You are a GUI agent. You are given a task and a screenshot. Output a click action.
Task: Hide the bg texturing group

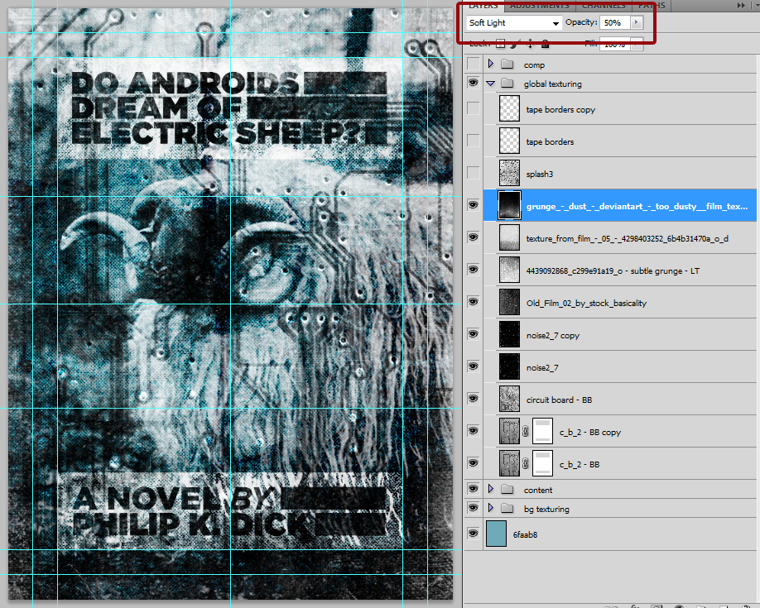(473, 507)
